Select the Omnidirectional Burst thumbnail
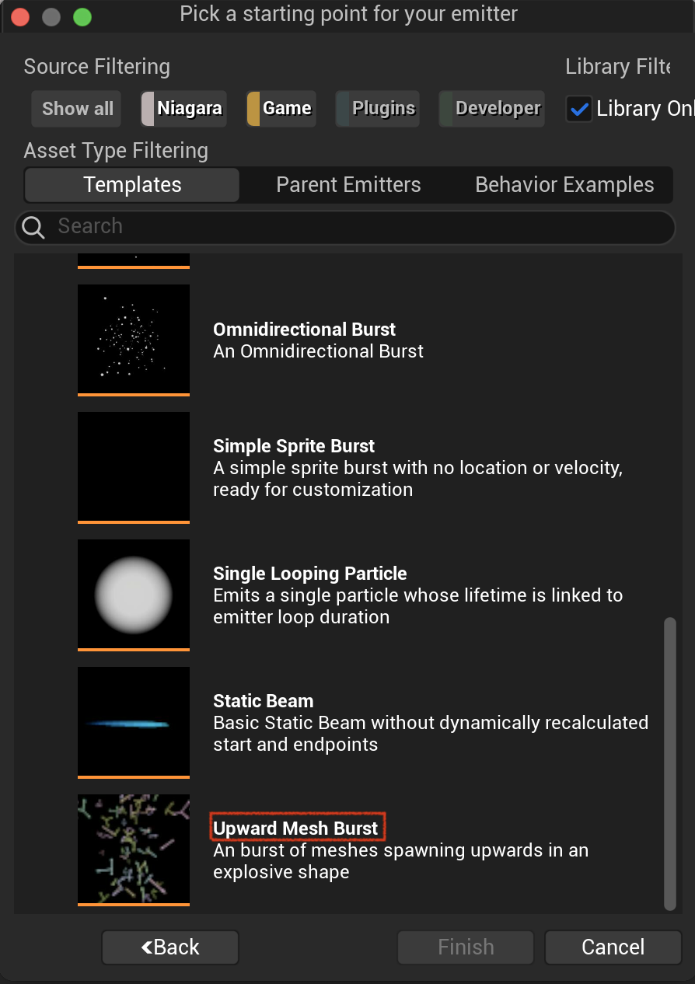The image size is (695, 984). (134, 339)
